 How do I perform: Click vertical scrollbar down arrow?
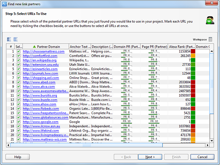[212, 141]
